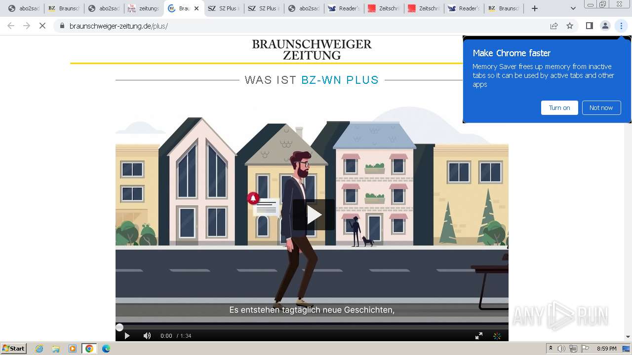Open Action Center flag icon
This screenshot has width=632, height=355.
pos(585,349)
